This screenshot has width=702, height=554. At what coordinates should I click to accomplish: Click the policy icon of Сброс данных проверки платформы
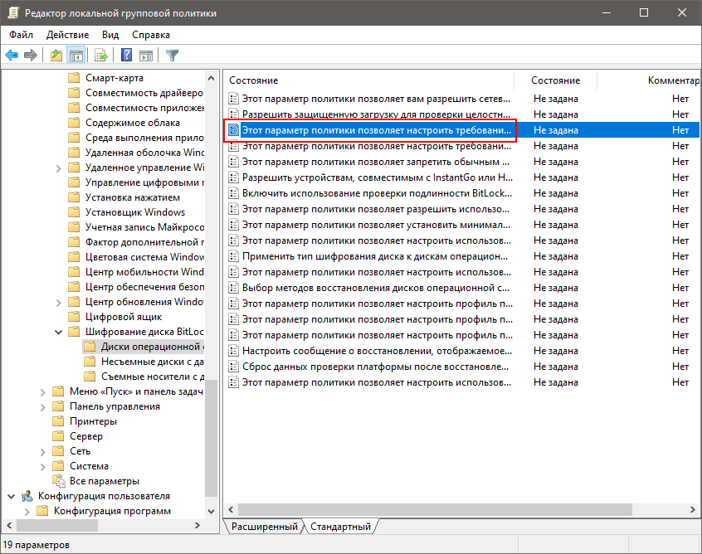point(233,367)
